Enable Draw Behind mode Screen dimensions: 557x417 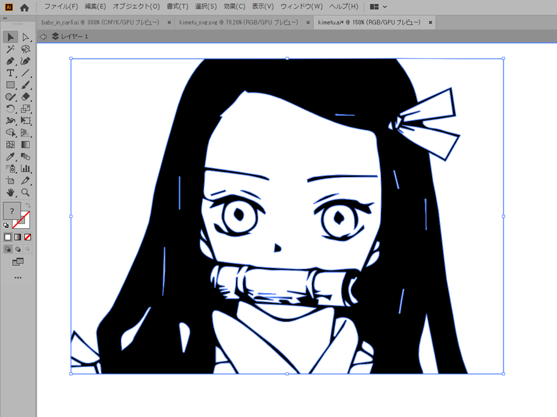(x=18, y=249)
